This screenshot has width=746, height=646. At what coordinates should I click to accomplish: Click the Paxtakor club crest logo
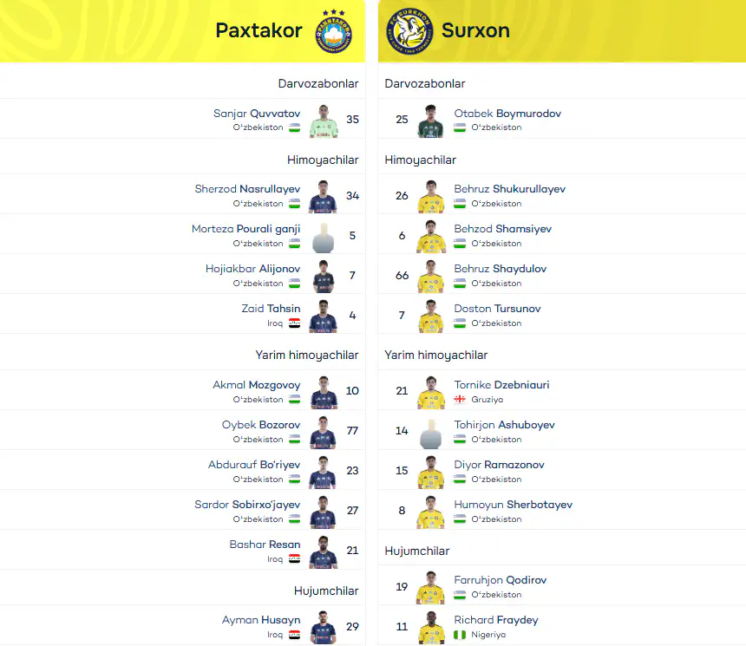click(x=333, y=31)
